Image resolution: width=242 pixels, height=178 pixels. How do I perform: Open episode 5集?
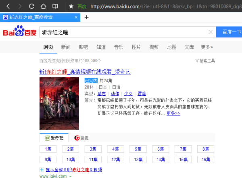(138, 149)
